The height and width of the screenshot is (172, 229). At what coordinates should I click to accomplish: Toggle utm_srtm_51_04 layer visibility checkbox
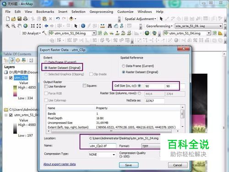(11, 115)
